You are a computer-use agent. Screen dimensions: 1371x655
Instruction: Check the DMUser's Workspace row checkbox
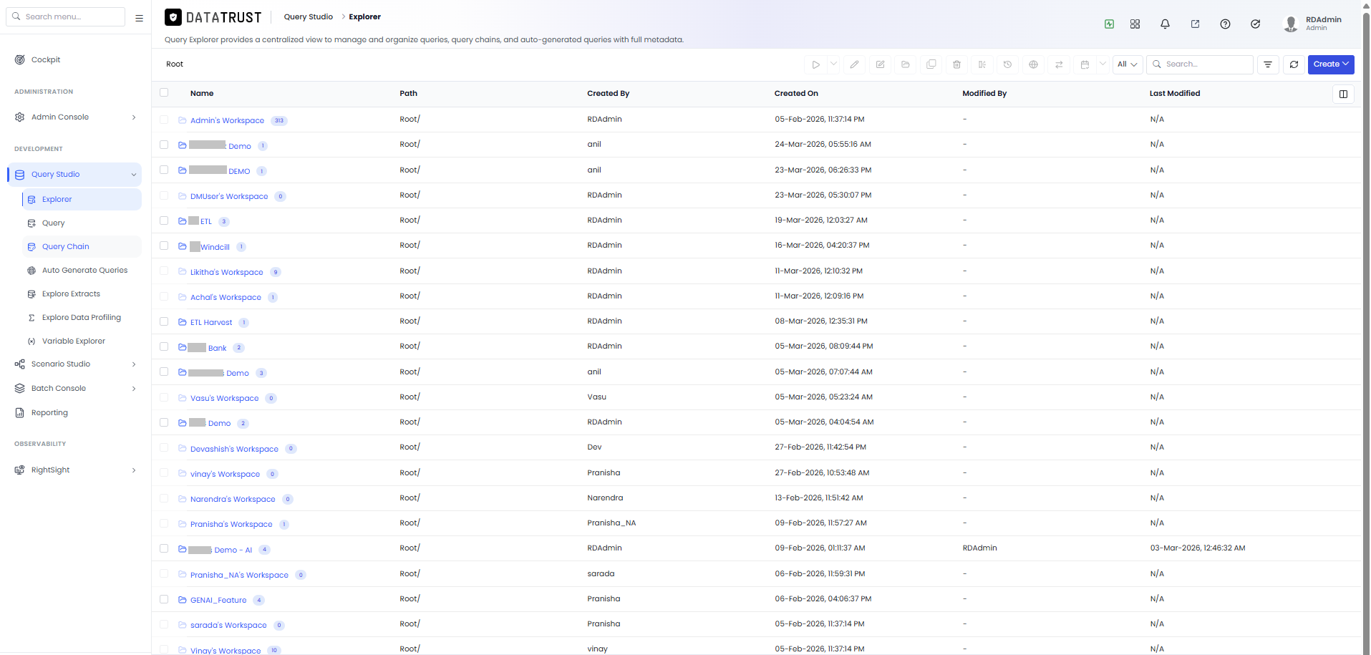pos(164,195)
